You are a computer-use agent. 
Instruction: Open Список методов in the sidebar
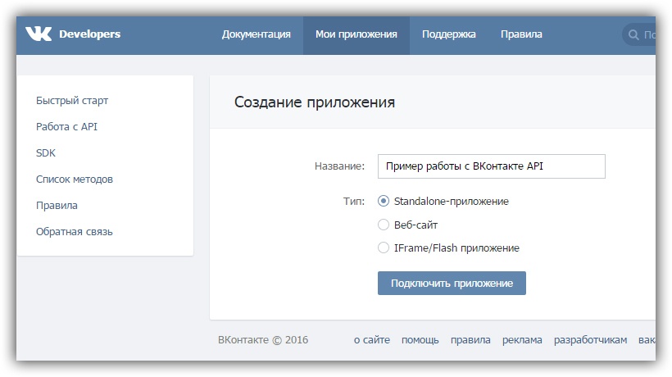(x=75, y=179)
